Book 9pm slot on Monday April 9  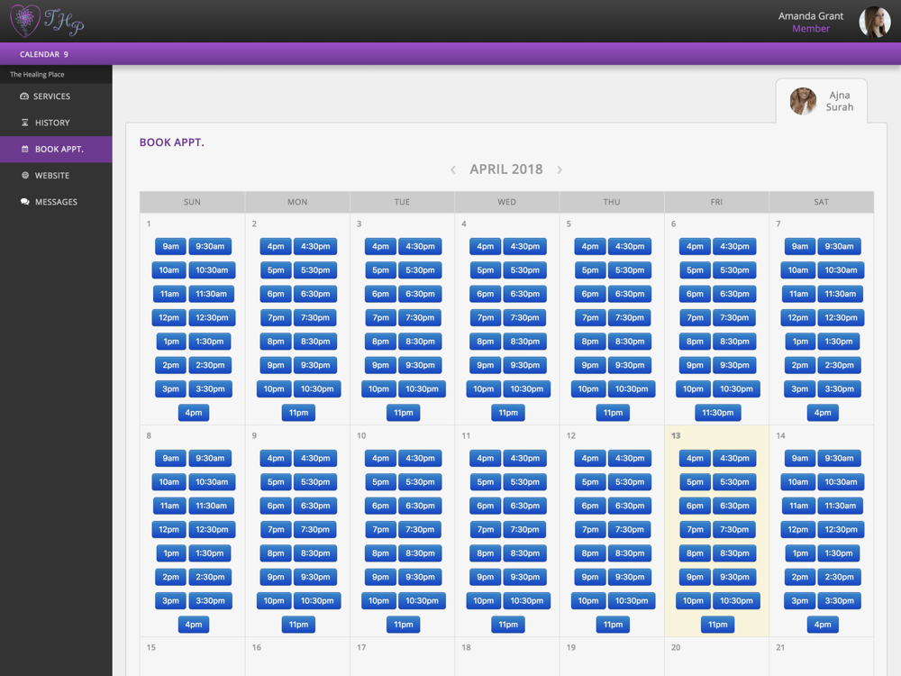click(276, 577)
